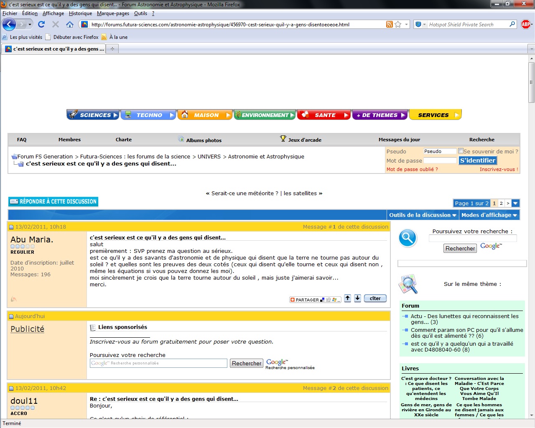Click the magnifier icon beside Sur le même thème
The width and height of the screenshot is (535, 428).
[x=408, y=284]
